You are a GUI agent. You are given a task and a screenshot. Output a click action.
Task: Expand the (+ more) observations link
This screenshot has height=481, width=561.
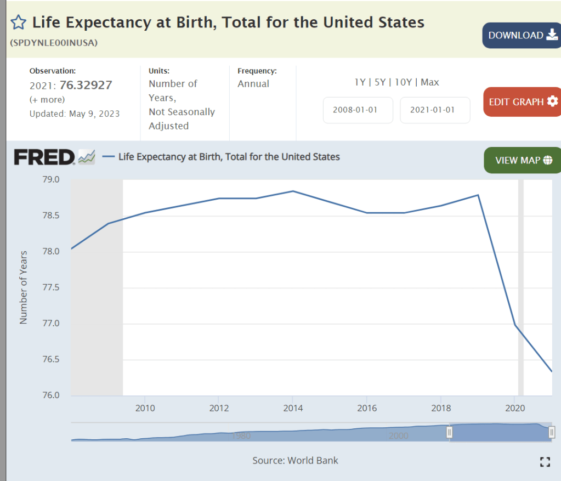47,99
